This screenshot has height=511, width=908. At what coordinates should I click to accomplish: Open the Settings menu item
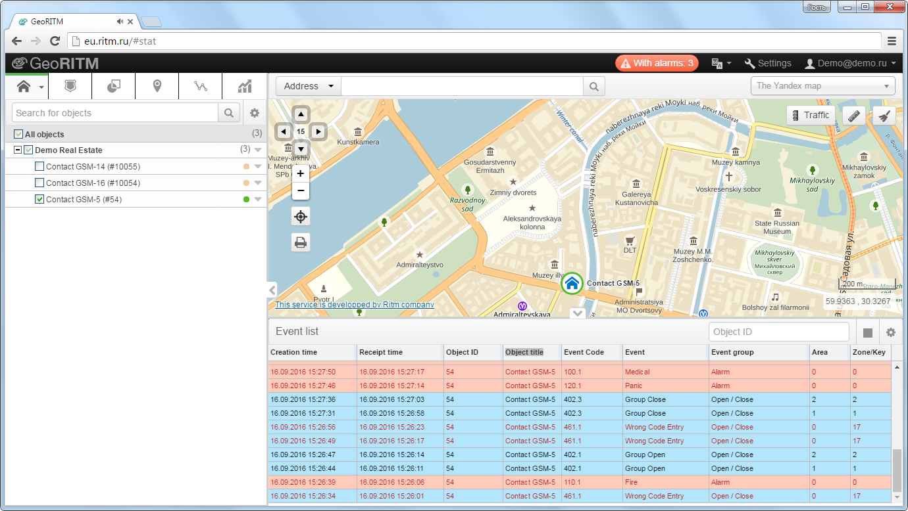click(768, 63)
